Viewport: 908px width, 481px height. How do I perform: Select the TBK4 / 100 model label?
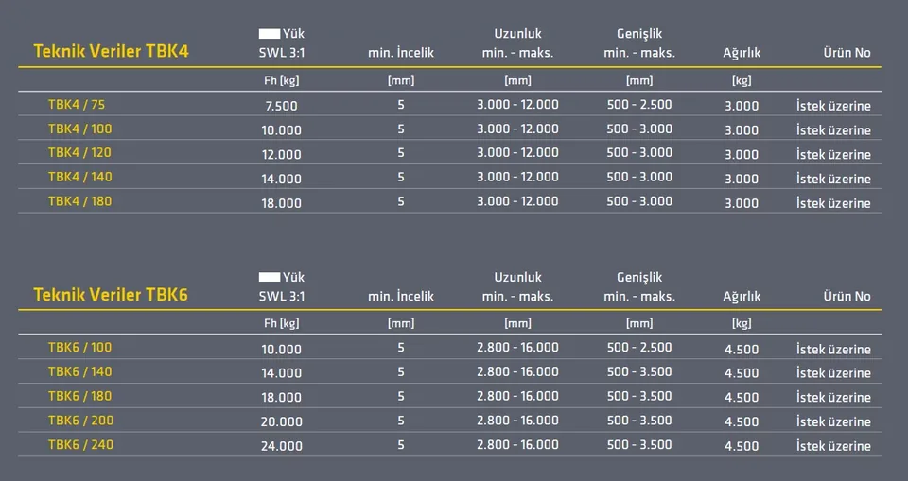click(79, 129)
